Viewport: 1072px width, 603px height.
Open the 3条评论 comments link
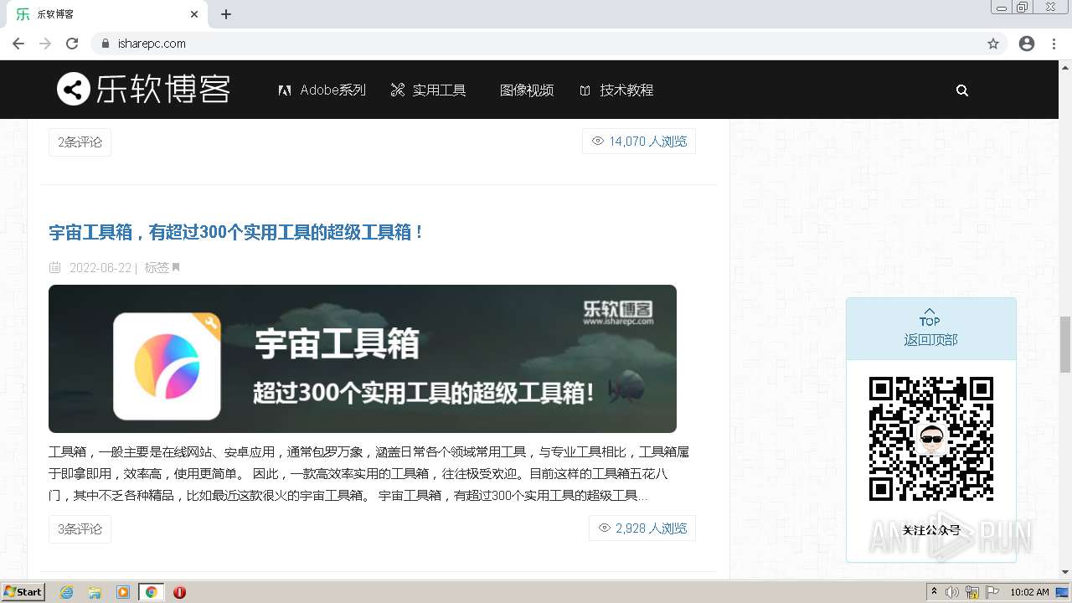point(80,529)
